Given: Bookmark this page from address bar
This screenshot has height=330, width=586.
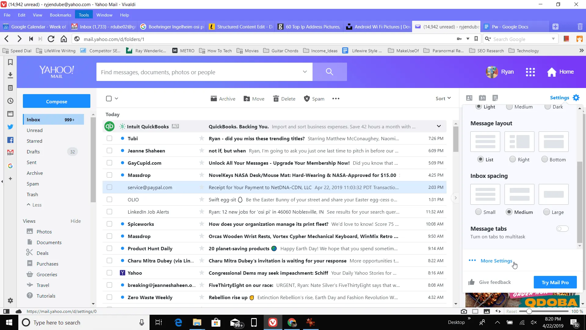Looking at the screenshot, I should pyautogui.click(x=476, y=39).
